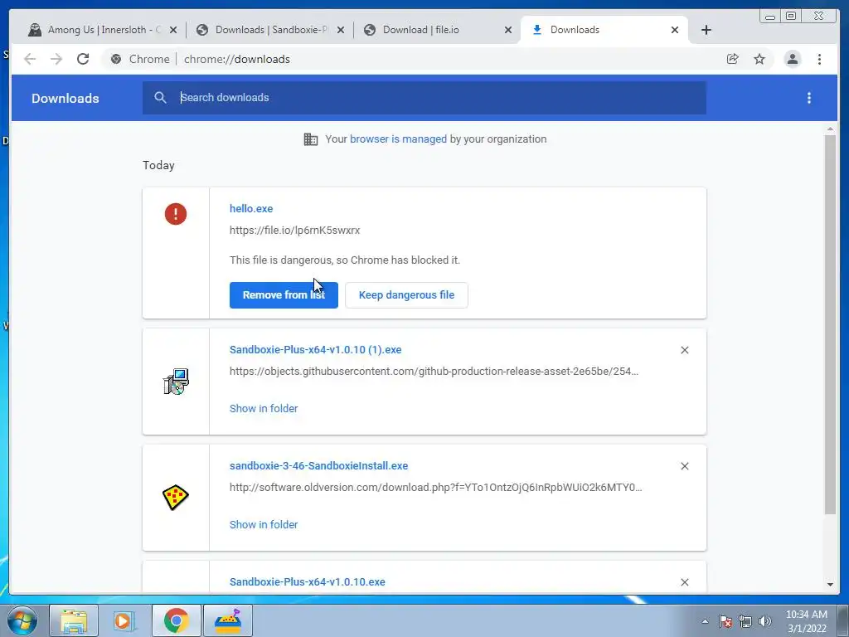This screenshot has width=849, height=637.
Task: Open the Sandboxie-Plus-x64-v1.0.10 (1).exe link
Action: 316,350
